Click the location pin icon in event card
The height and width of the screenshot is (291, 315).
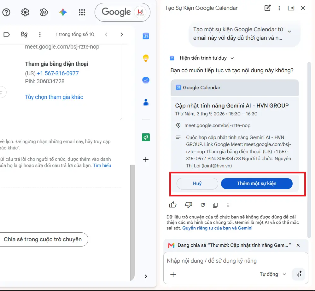tap(178, 125)
